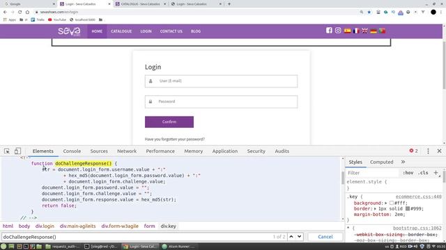Open the BLOG menu item
This screenshot has width=446, height=250.
196,31
